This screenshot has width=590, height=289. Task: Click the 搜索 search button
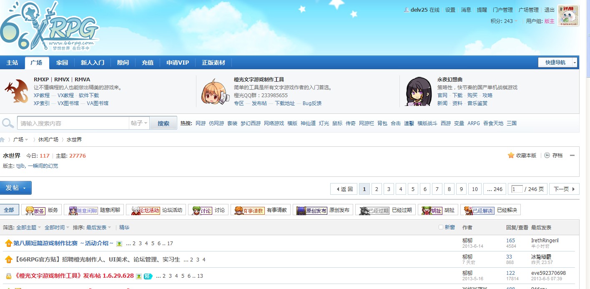pyautogui.click(x=163, y=123)
